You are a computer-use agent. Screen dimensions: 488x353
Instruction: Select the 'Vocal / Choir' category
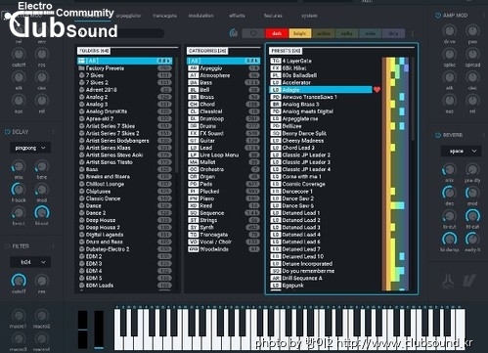click(224, 242)
